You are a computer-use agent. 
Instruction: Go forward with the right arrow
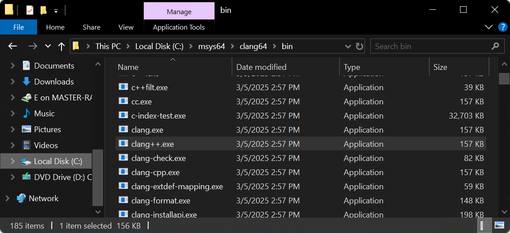(x=33, y=46)
